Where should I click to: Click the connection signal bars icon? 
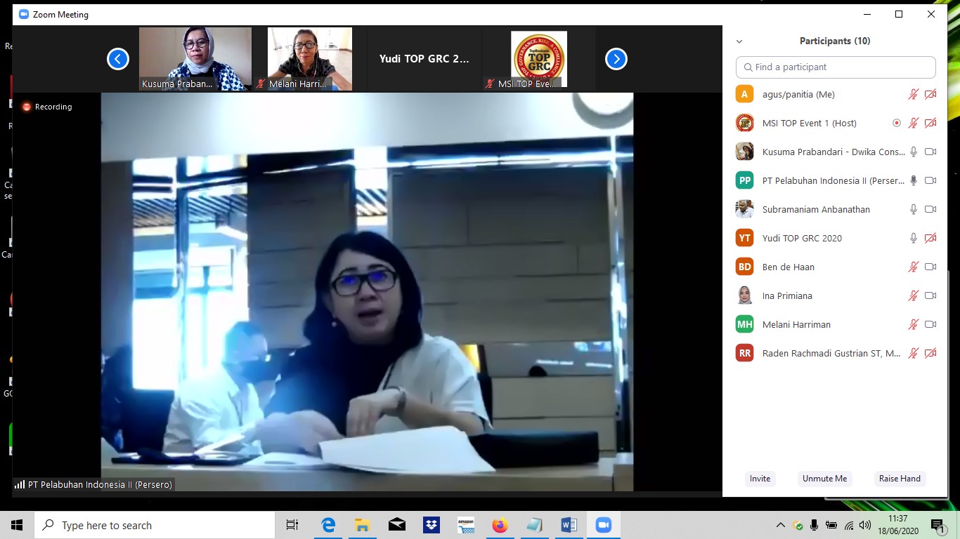20,484
